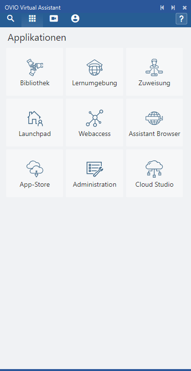
Task: Dock assistant left with skip-back arrow
Action: tap(162, 8)
